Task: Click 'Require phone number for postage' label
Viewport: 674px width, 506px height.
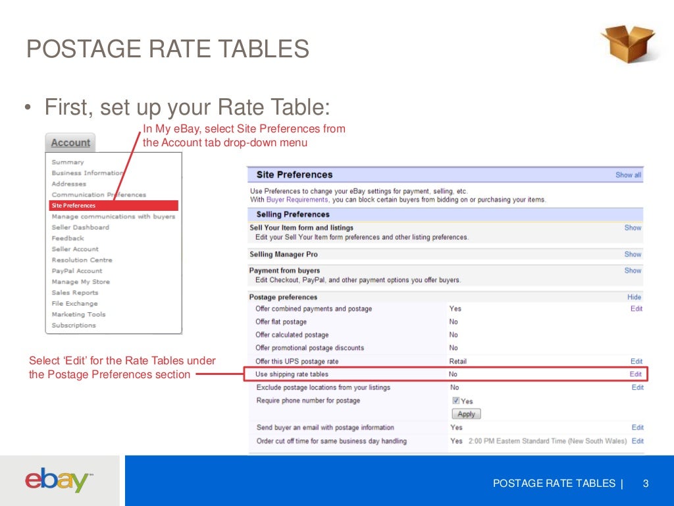Action: point(308,401)
